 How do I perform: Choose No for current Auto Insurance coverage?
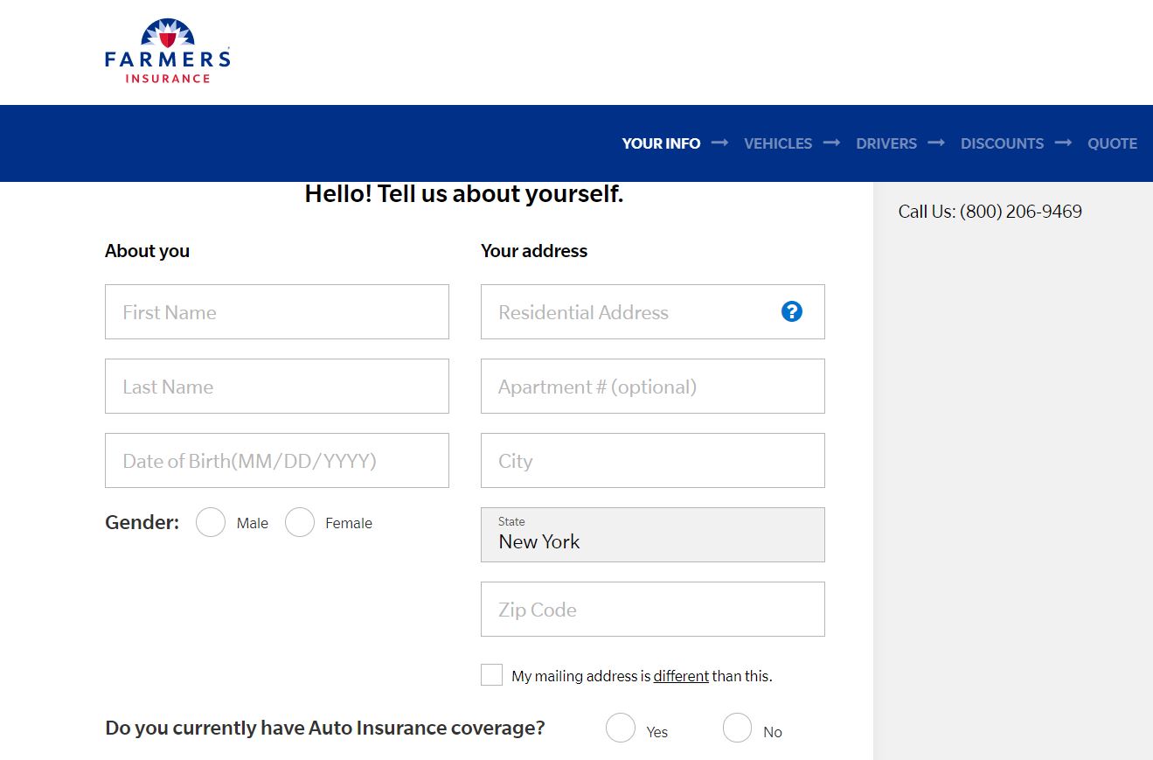point(738,728)
